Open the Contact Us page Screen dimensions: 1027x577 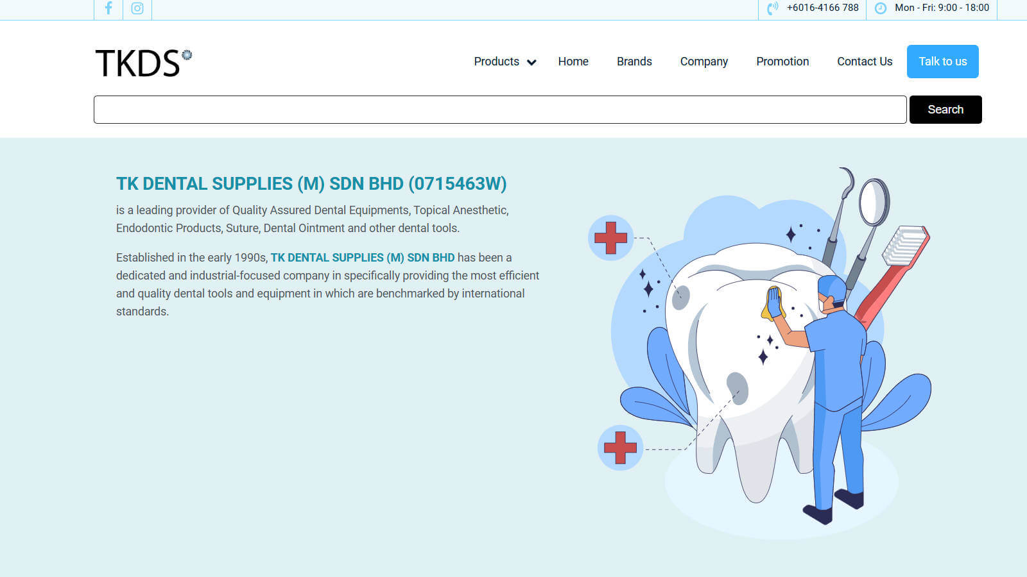tap(865, 62)
